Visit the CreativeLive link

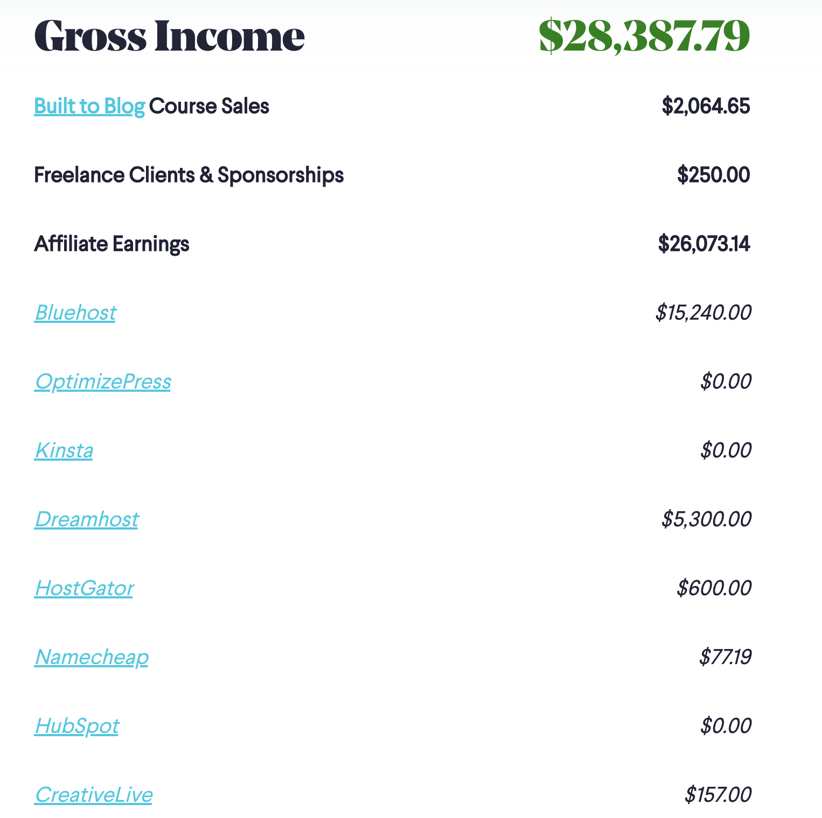pos(94,795)
